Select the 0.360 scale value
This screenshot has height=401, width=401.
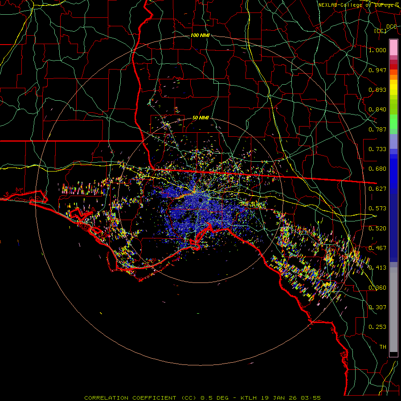[377, 288]
